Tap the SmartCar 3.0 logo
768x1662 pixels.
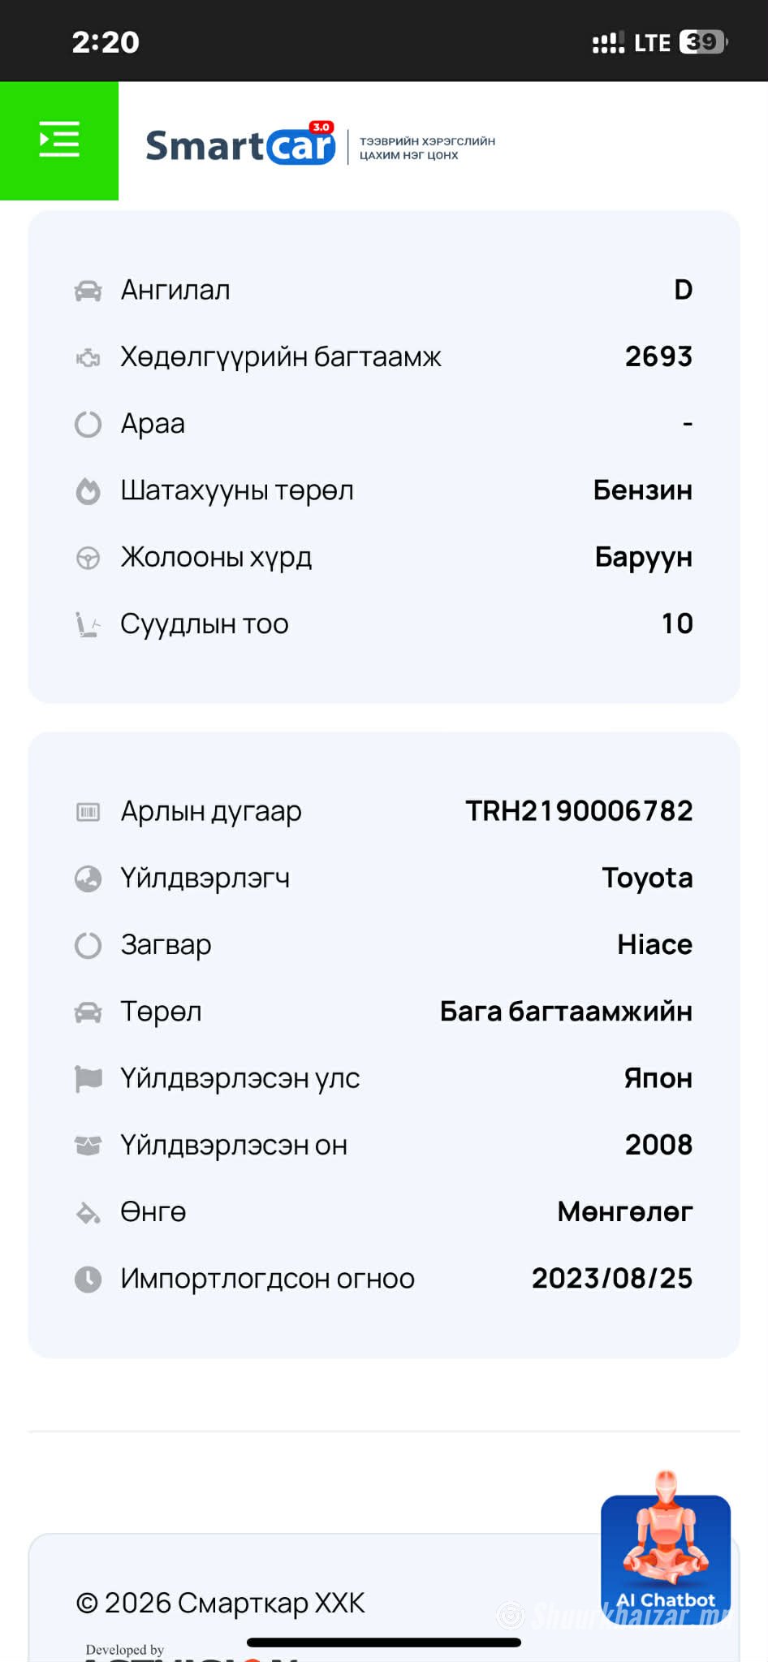240,145
